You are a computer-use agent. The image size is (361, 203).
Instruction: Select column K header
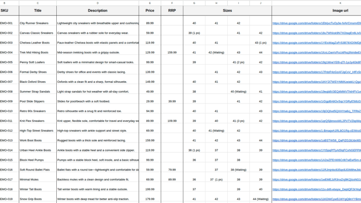pyautogui.click(x=340, y=3)
